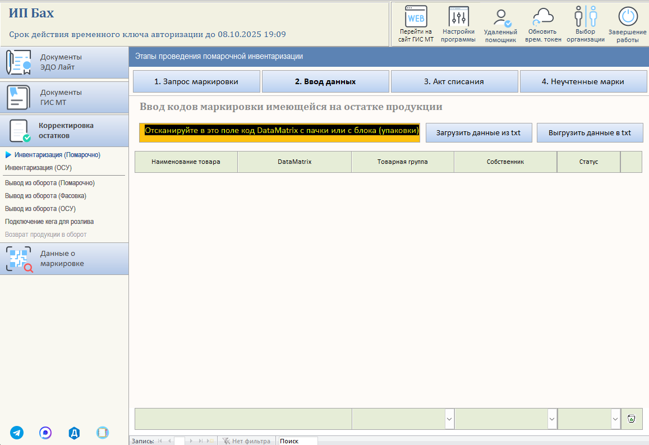Switch to step 2. Ввод данных

325,81
